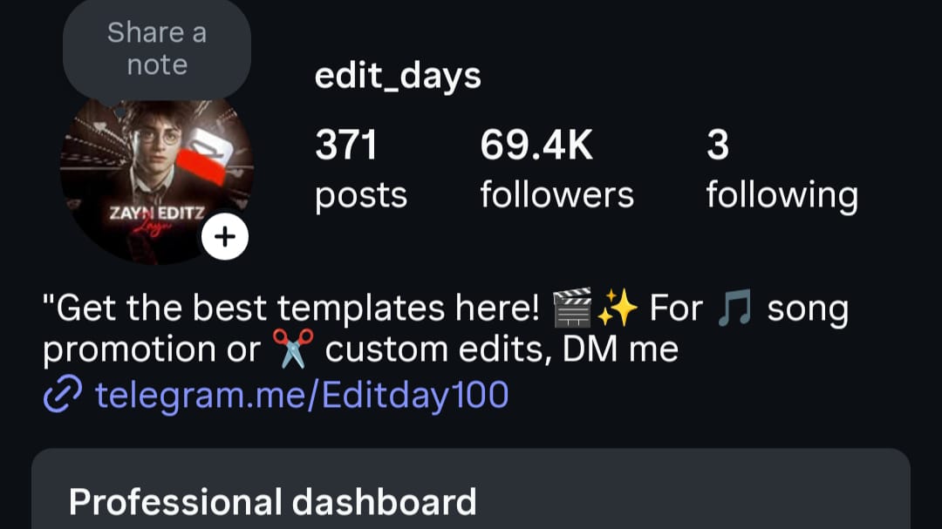Click the 'custom edits, DM me' bio line

point(502,349)
